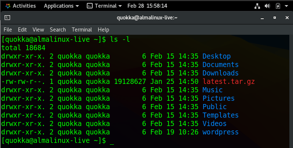The width and height of the screenshot is (293, 148).
Task: Open the File menu
Action: point(8,30)
